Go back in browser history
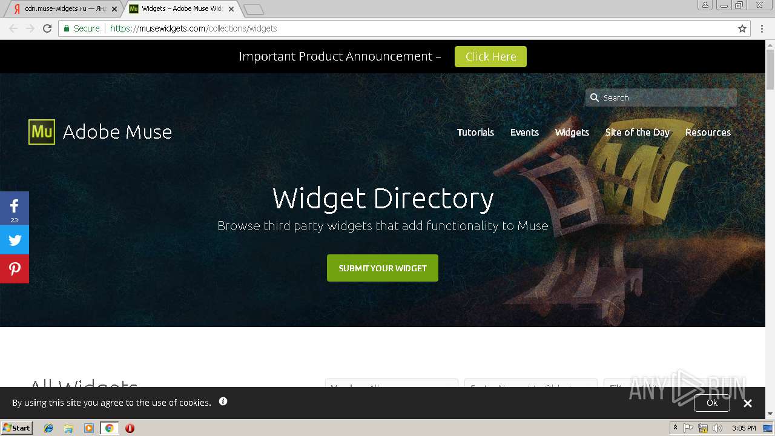The image size is (775, 436). click(x=13, y=28)
